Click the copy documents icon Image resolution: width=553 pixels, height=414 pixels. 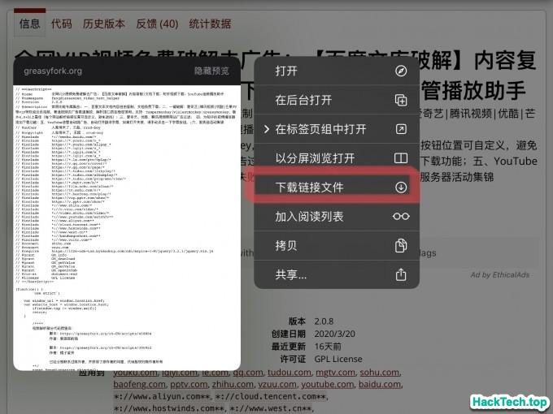click(x=401, y=245)
